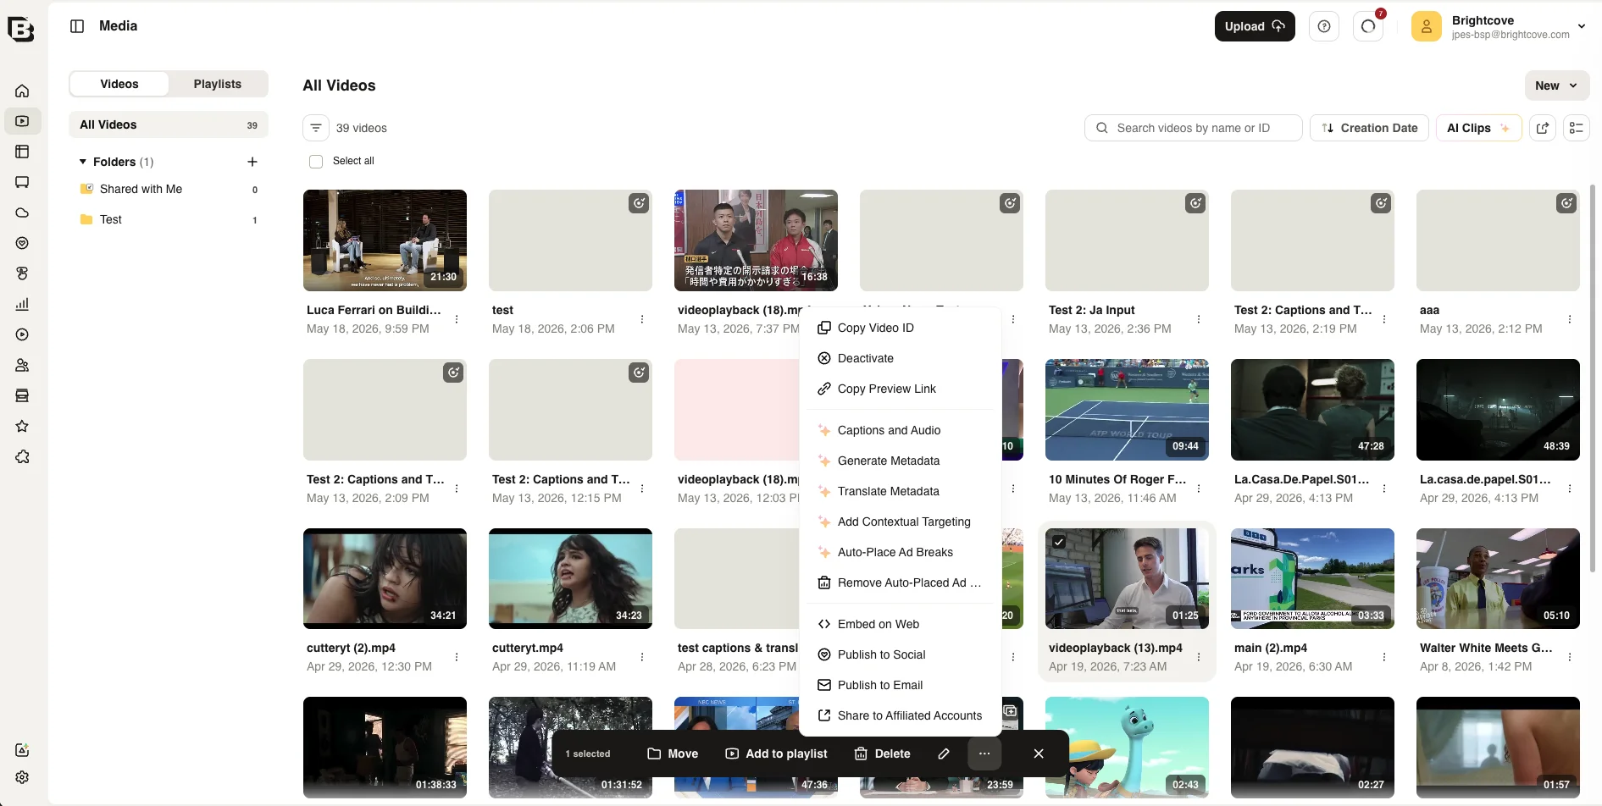Image resolution: width=1602 pixels, height=806 pixels.
Task: Click the edit pencil icon in selection bar
Action: click(x=944, y=754)
